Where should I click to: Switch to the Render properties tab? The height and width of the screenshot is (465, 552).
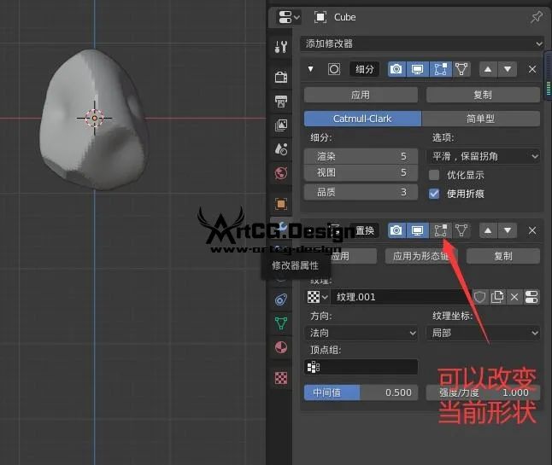point(281,77)
